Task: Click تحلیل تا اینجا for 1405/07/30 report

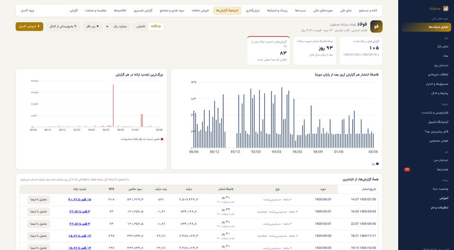Action: (38, 199)
